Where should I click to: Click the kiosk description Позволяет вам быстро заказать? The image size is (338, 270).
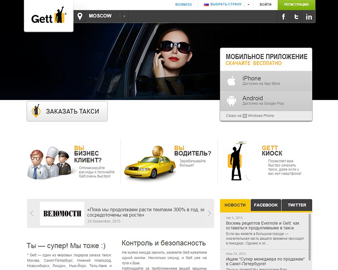(284, 167)
